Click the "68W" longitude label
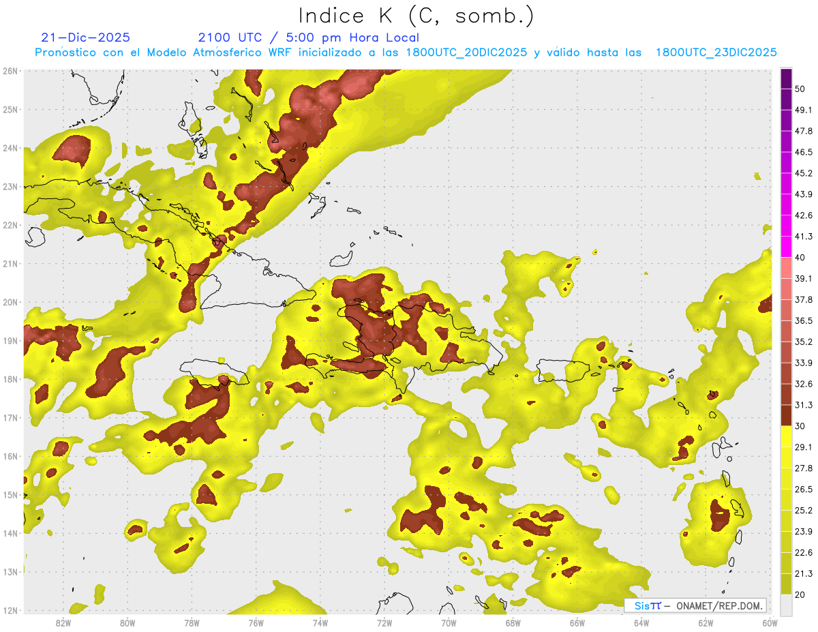The image size is (818, 632). click(x=513, y=622)
